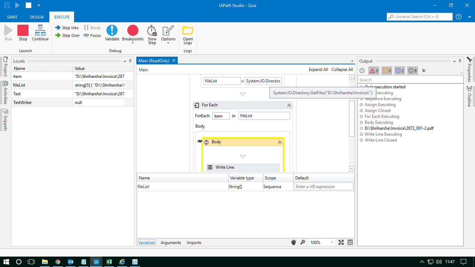This screenshot has width=475, height=267.
Task: Click the zoom magnifier icon
Action: pos(303,242)
